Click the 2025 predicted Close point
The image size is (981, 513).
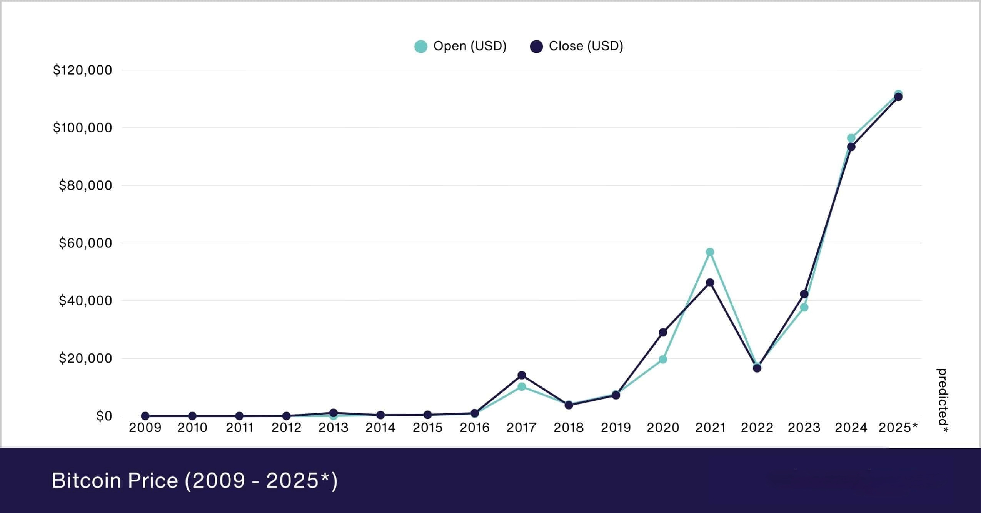(898, 97)
